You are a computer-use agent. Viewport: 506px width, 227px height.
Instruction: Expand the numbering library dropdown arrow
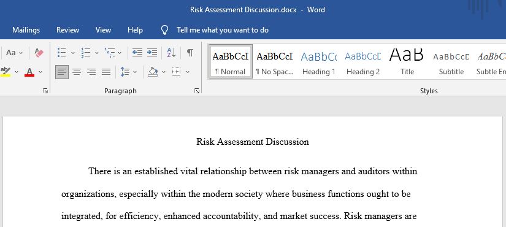96,53
